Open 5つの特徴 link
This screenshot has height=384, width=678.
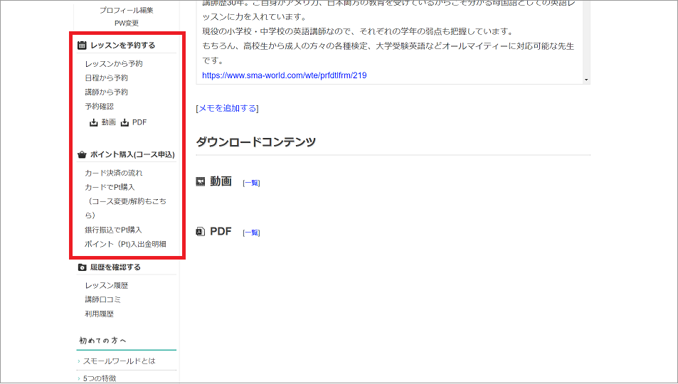[x=100, y=378]
